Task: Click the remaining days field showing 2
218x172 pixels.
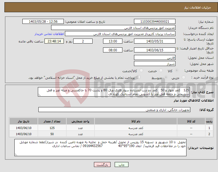Action: point(83,41)
